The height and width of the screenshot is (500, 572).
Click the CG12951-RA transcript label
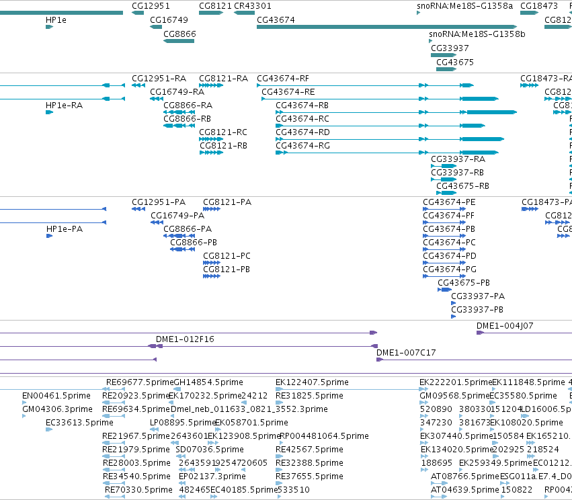(159, 79)
